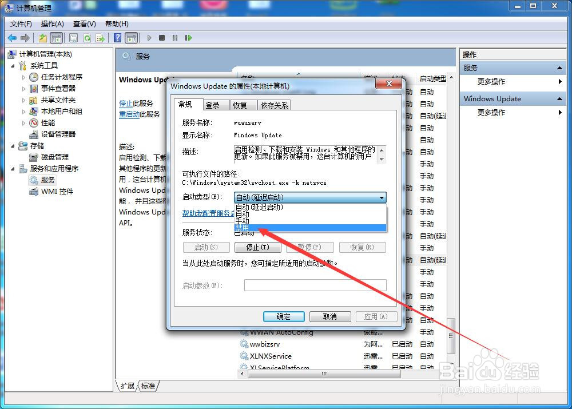Screen dimensions: 572x409
Task: Click the Properties toolbar icon
Action: [x=73, y=38]
